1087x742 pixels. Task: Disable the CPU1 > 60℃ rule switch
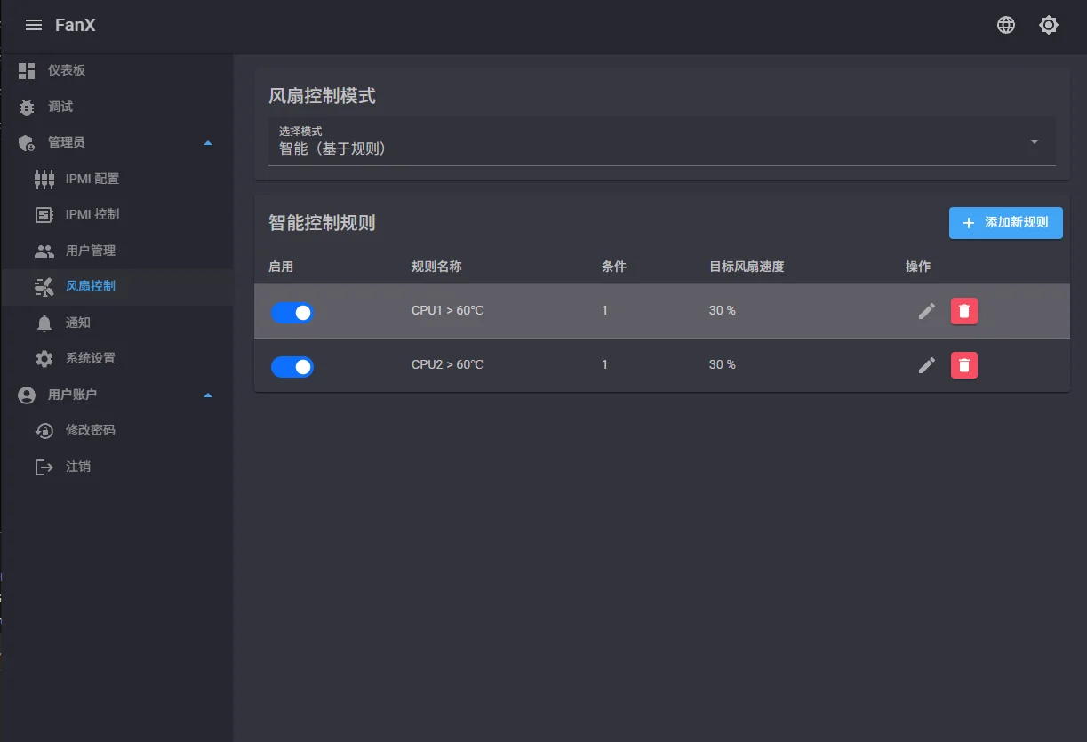[292, 313]
